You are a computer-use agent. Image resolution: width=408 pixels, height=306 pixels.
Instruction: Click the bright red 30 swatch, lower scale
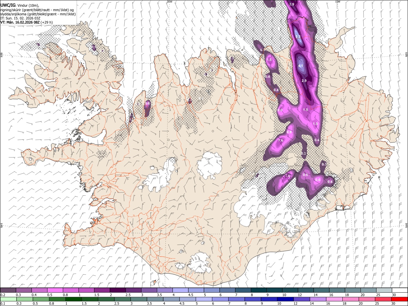(x=399, y=299)
